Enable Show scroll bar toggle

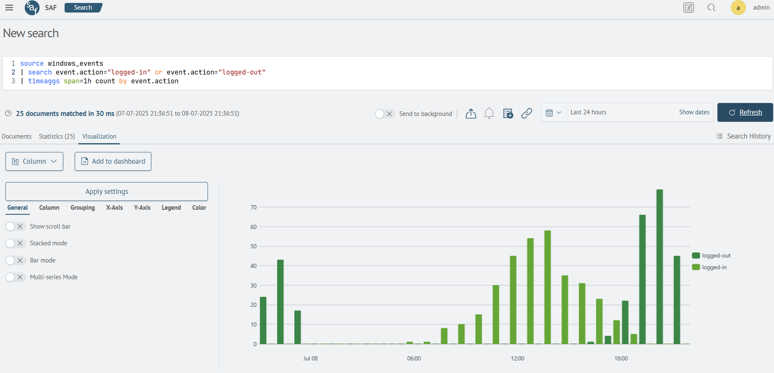[16, 226]
